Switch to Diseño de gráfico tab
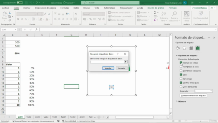The width and height of the screenshot is (218, 123). tap(156, 8)
